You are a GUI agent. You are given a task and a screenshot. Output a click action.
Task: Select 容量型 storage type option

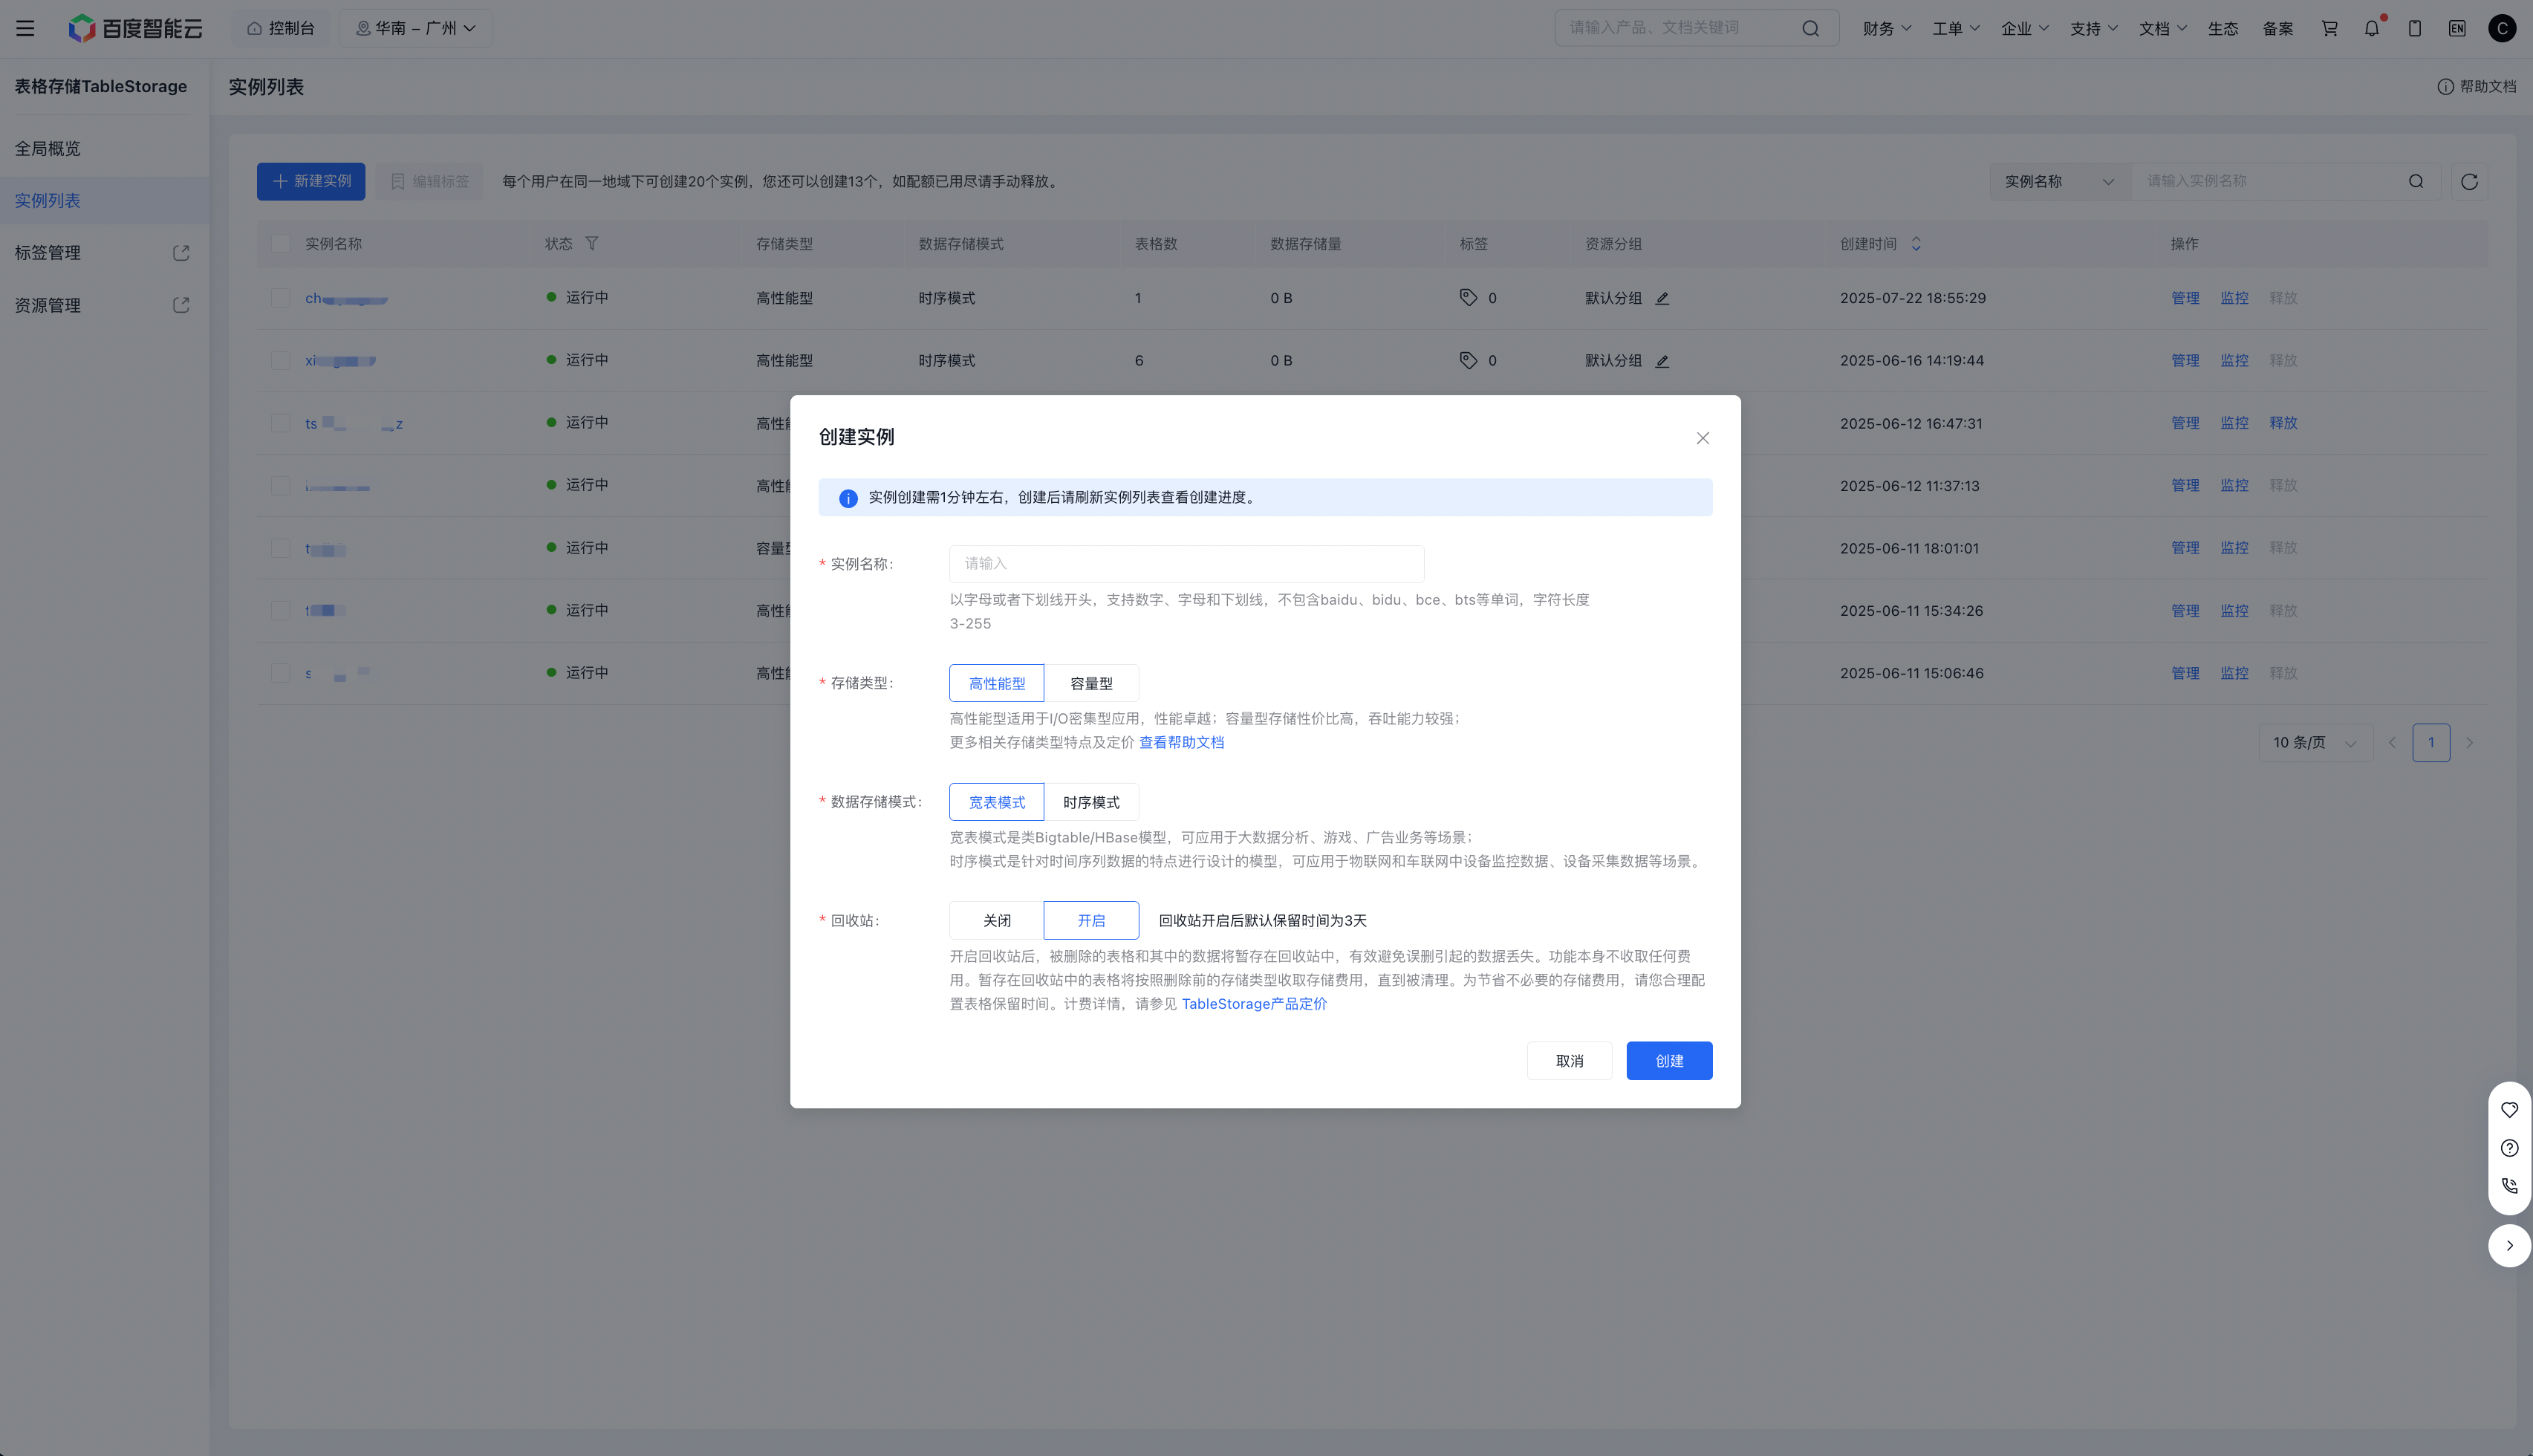tap(1090, 683)
